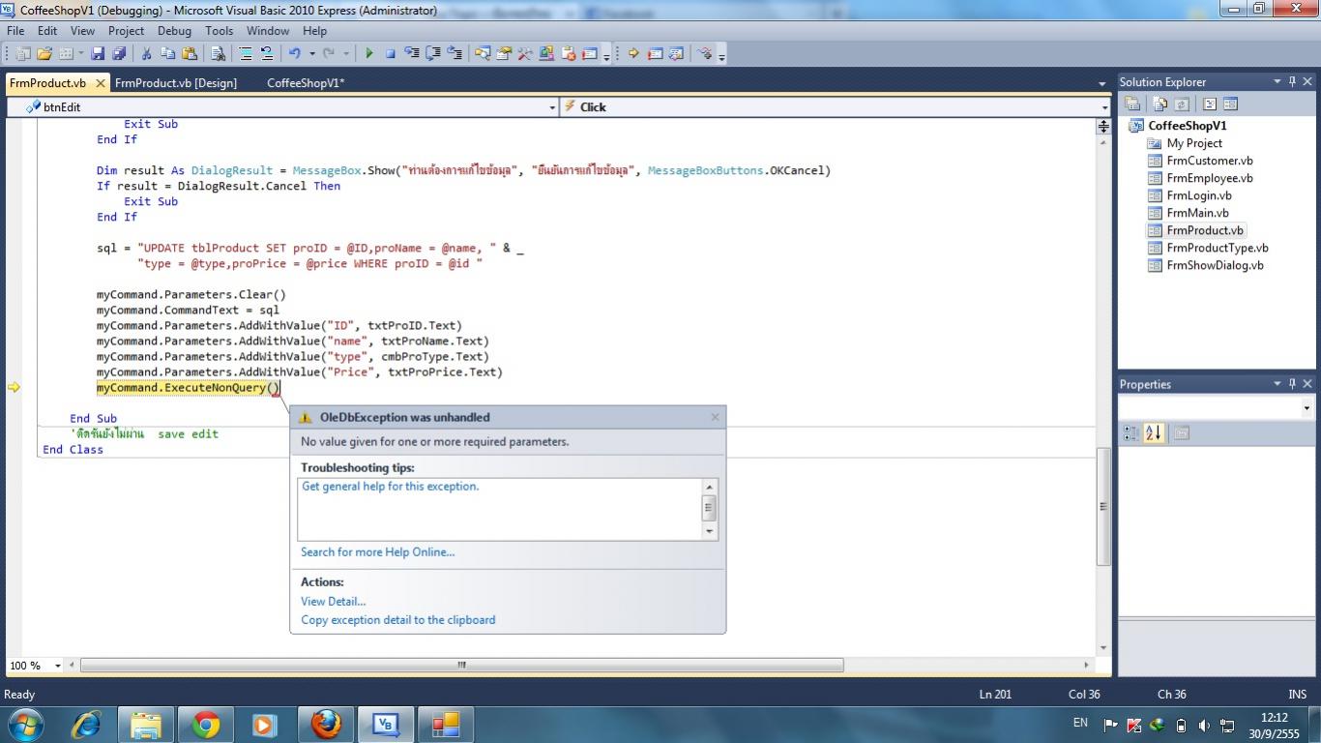Open toolbar options overflow after debug icons

pyautogui.click(x=722, y=55)
